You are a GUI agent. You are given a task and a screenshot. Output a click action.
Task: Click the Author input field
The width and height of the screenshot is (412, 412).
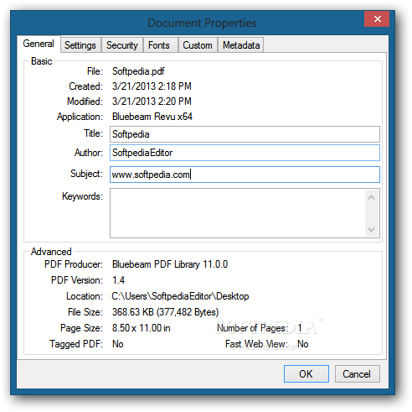point(245,153)
